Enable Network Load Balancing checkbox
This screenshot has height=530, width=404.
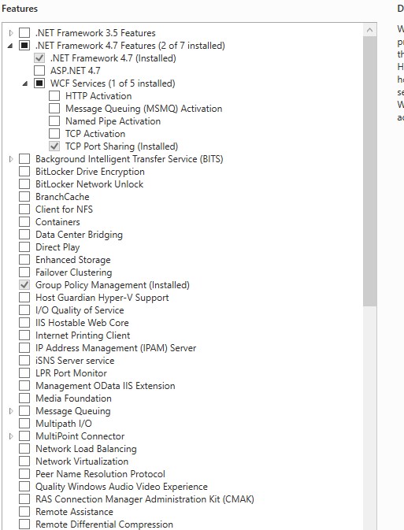[24, 449]
